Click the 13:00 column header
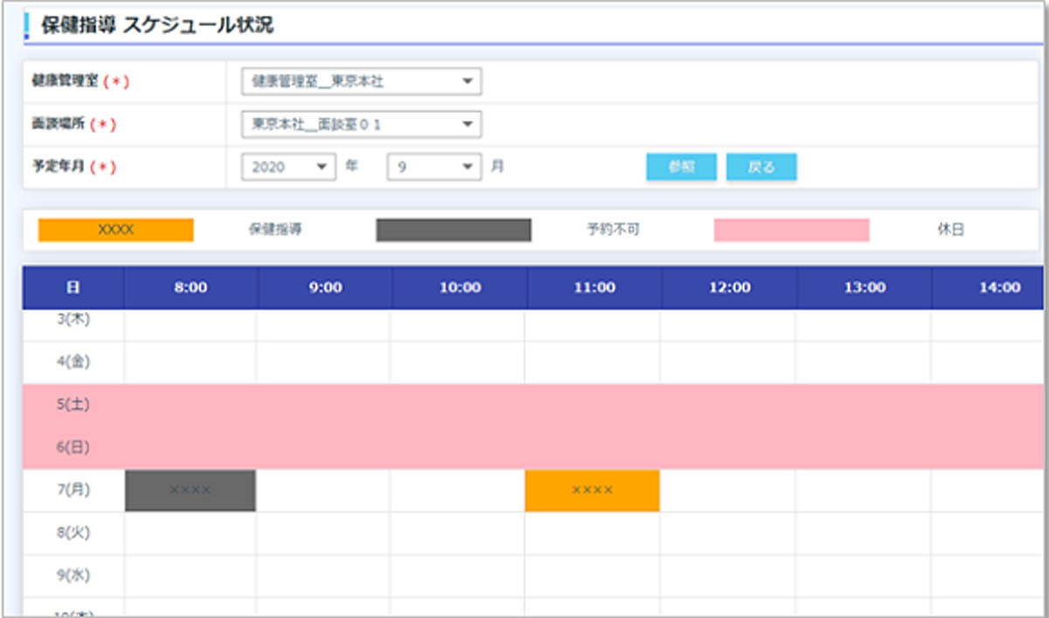 coord(865,288)
